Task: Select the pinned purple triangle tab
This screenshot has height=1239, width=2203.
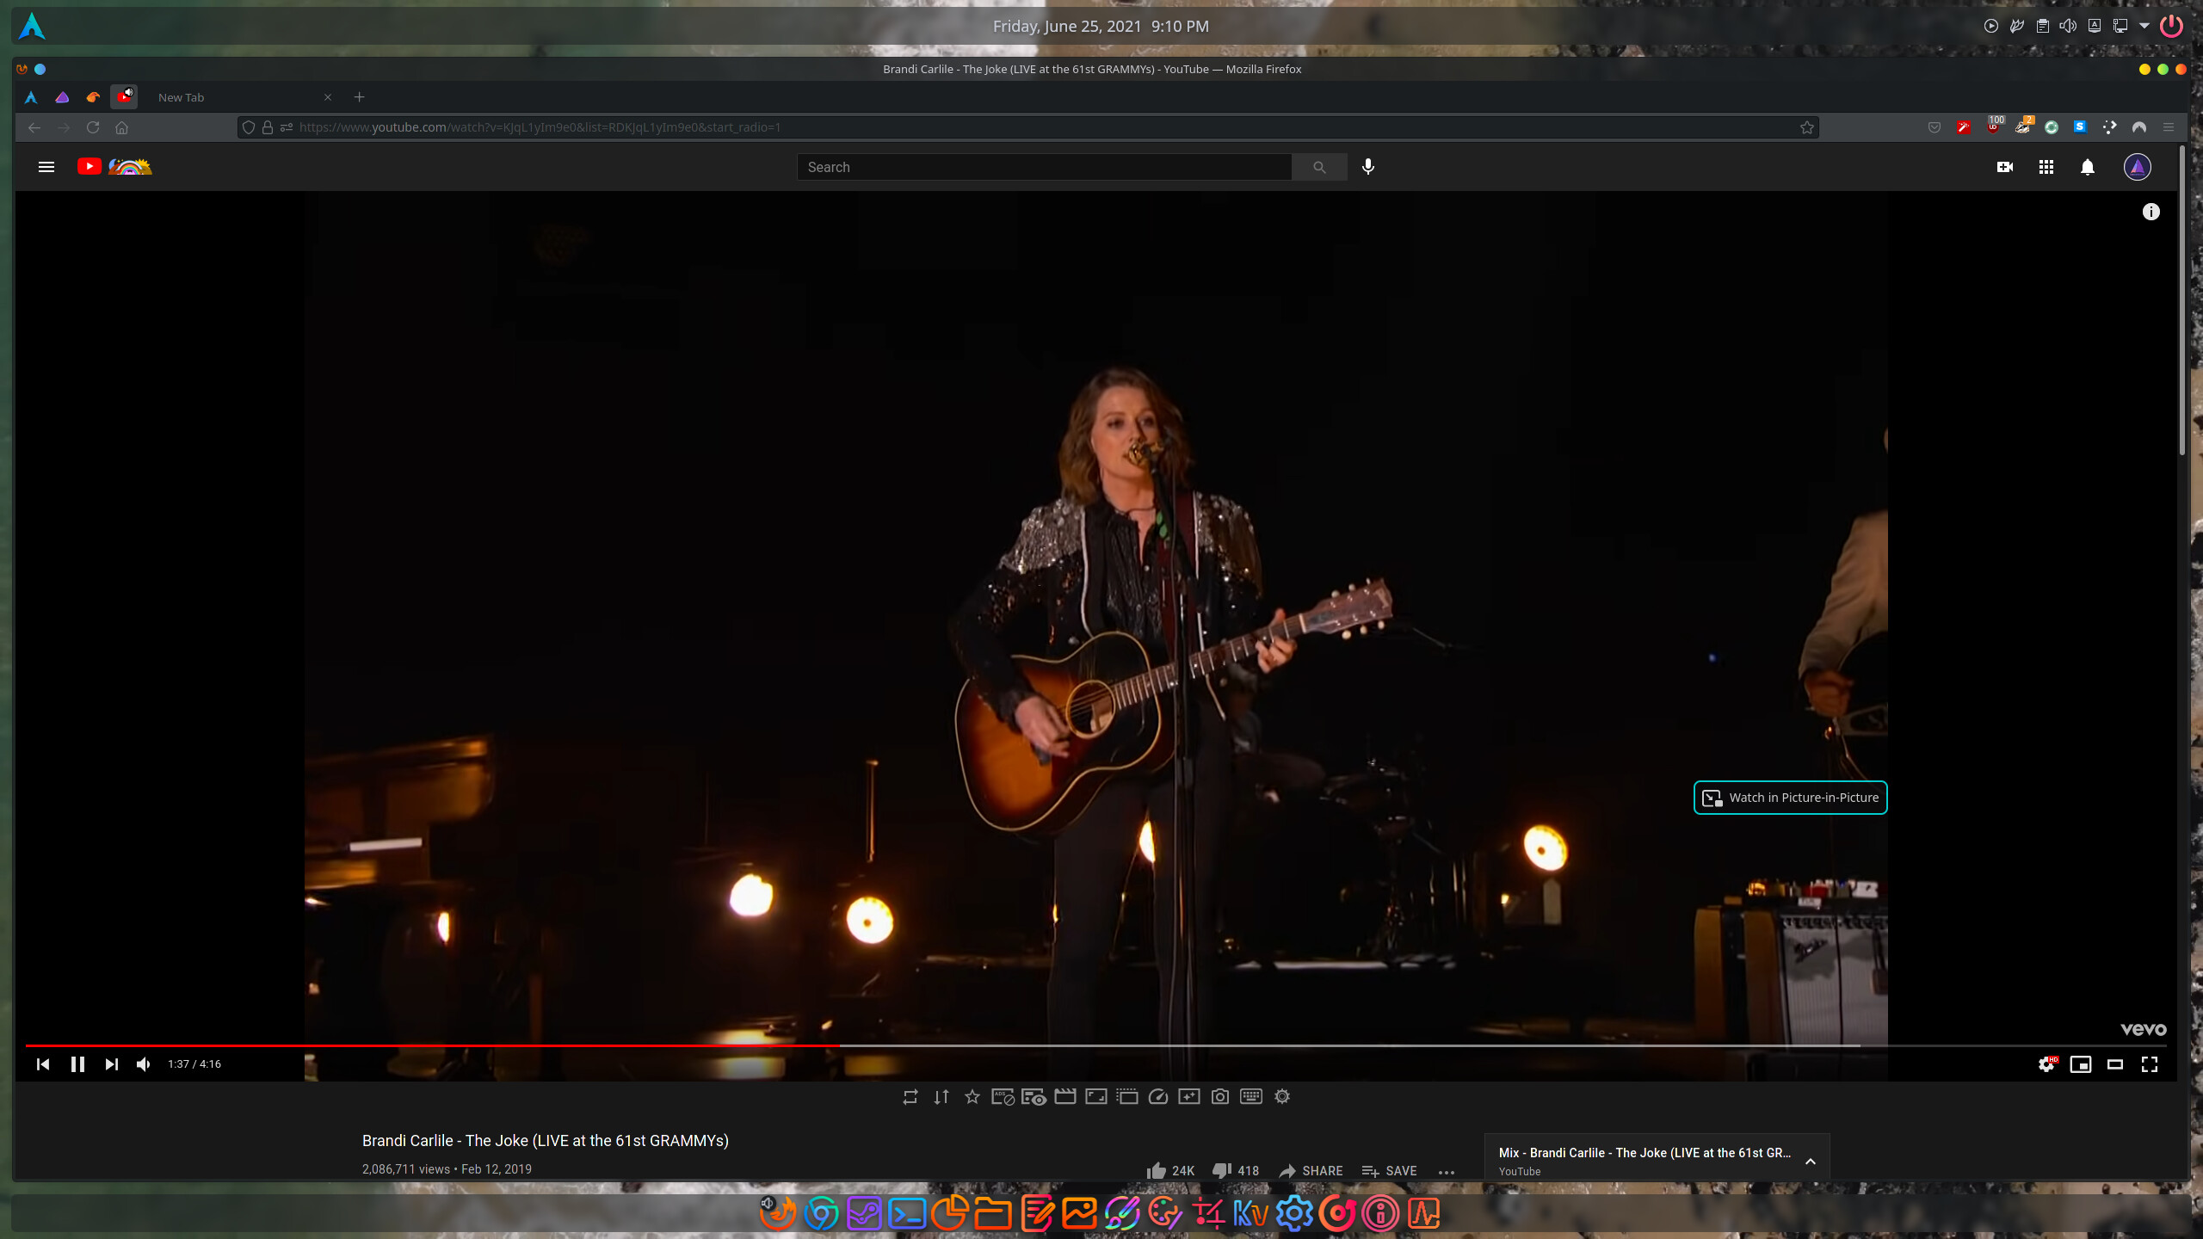Action: pyautogui.click(x=62, y=97)
